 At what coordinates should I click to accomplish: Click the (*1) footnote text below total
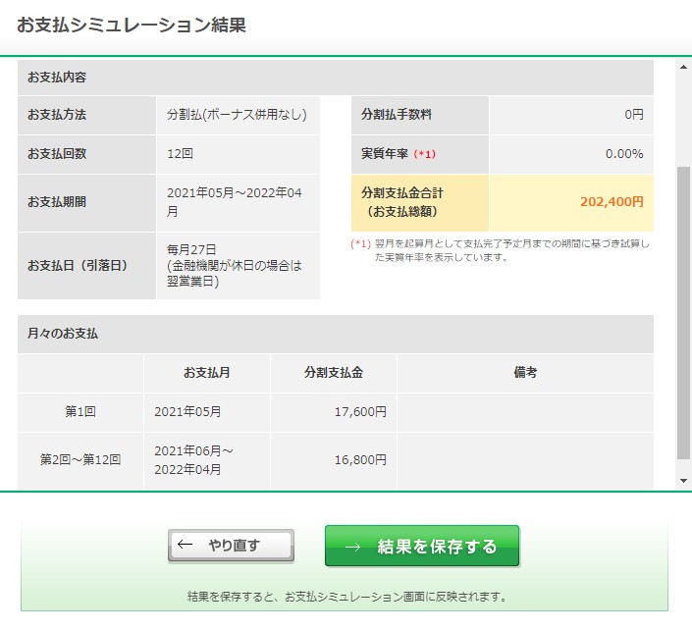pyautogui.click(x=500, y=250)
